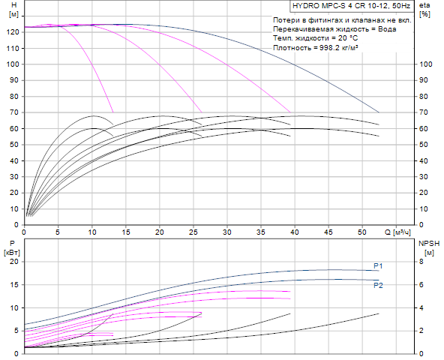Click the fittings and valves losses note
Screen dimensions: 444x360
click(342, 20)
